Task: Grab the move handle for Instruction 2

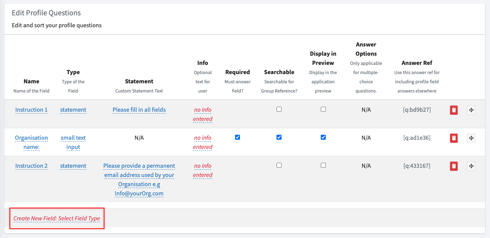Action: pos(471,166)
